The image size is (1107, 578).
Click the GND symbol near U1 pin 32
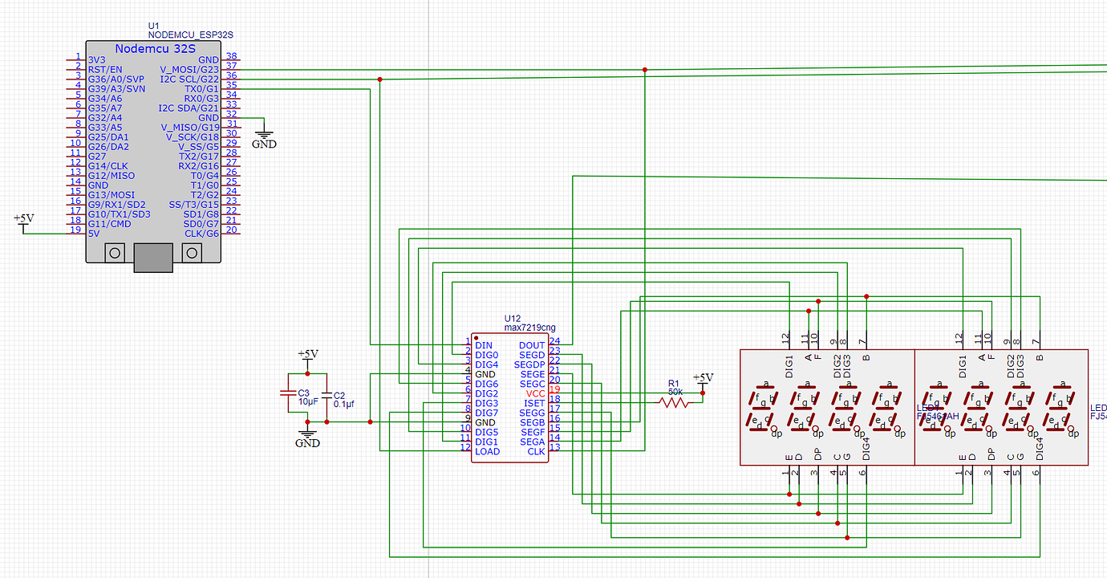pyautogui.click(x=265, y=135)
